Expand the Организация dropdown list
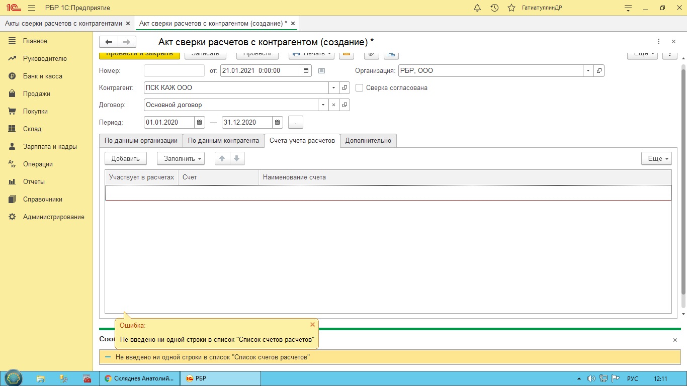This screenshot has width=687, height=386. 588,71
